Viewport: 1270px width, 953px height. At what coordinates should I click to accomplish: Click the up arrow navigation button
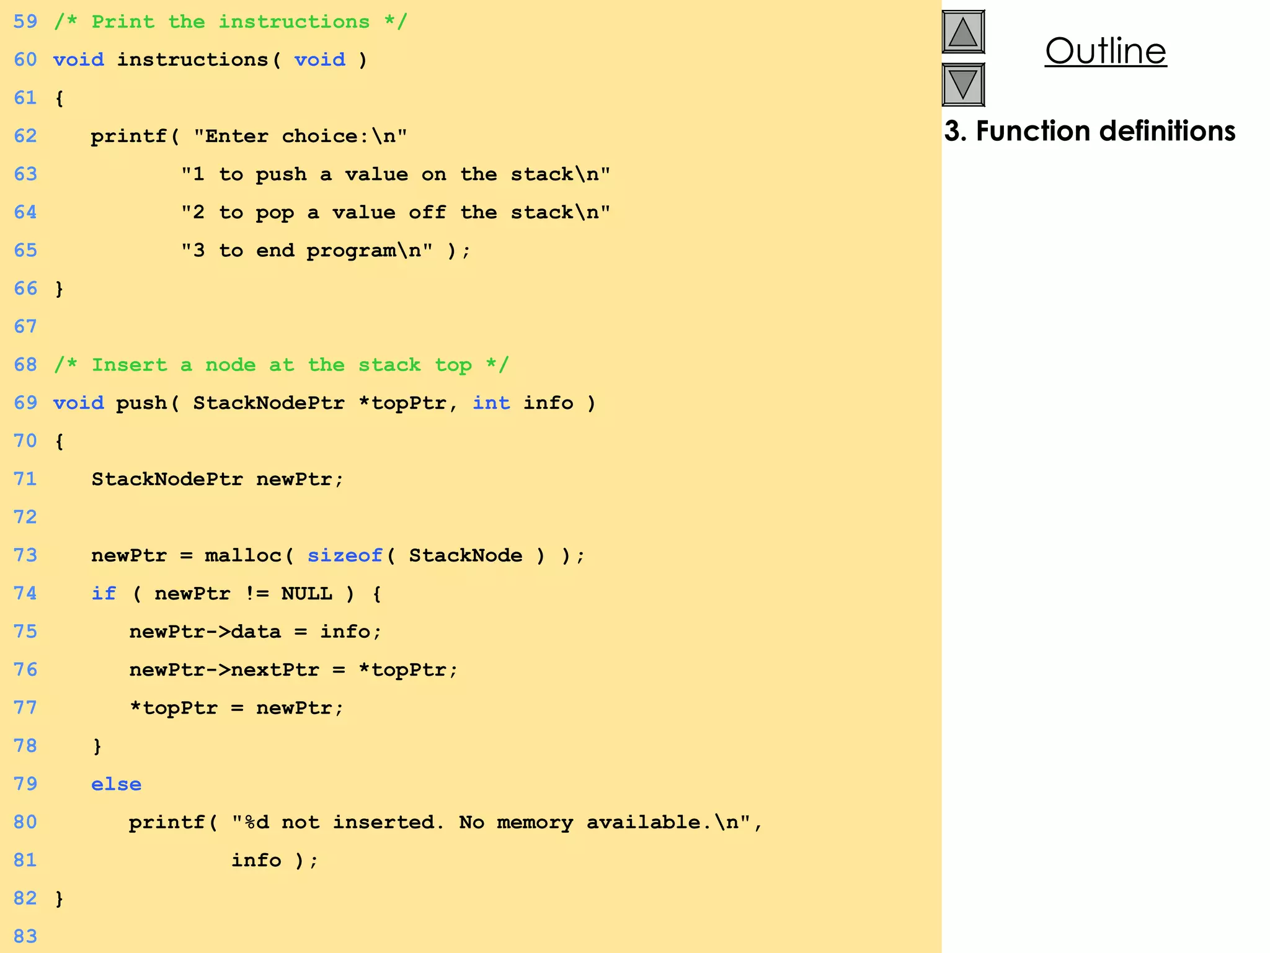pos(963,32)
